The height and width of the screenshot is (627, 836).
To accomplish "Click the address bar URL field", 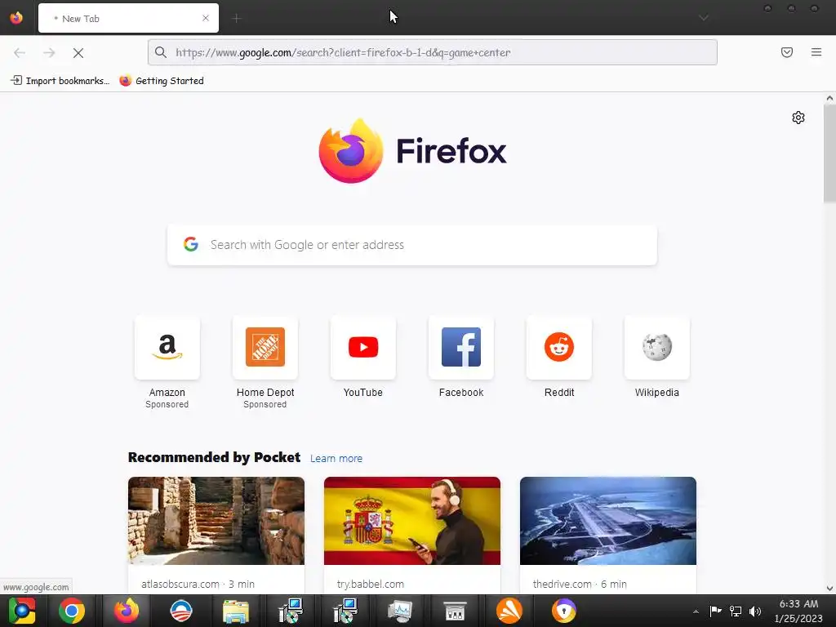I will click(x=433, y=52).
